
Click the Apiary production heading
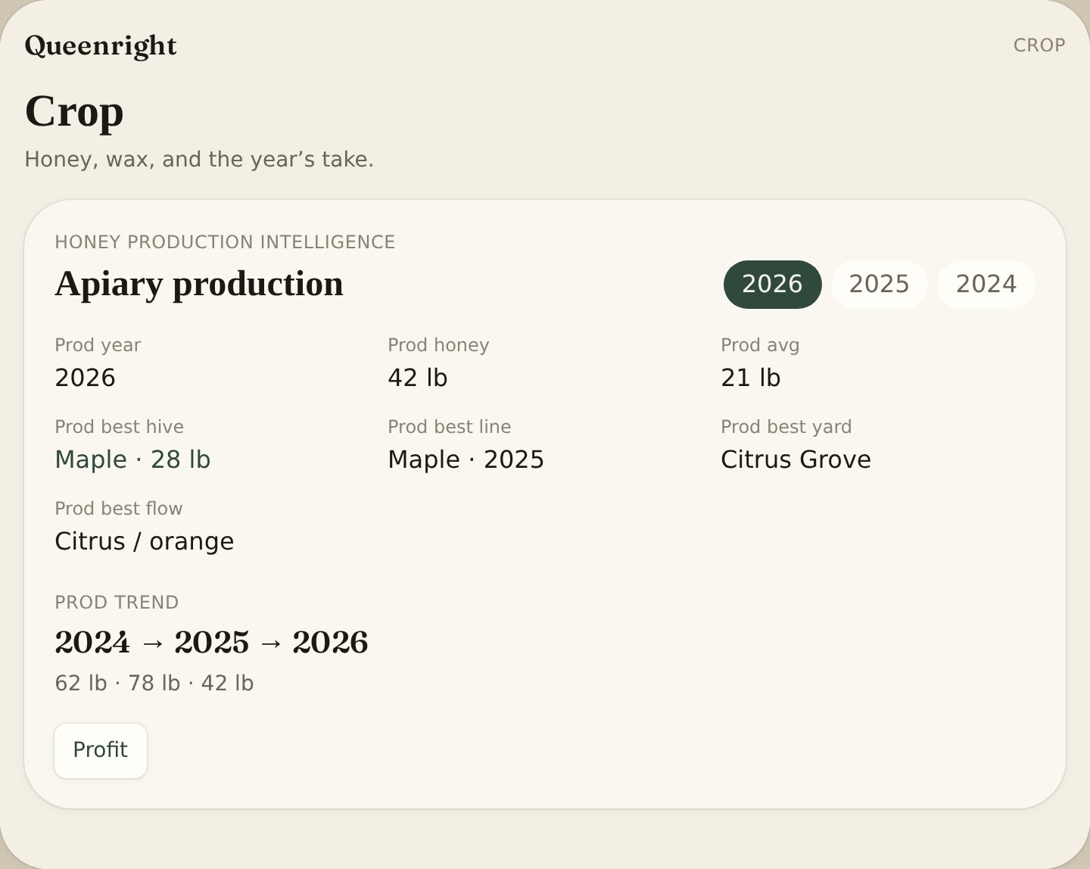pyautogui.click(x=199, y=284)
